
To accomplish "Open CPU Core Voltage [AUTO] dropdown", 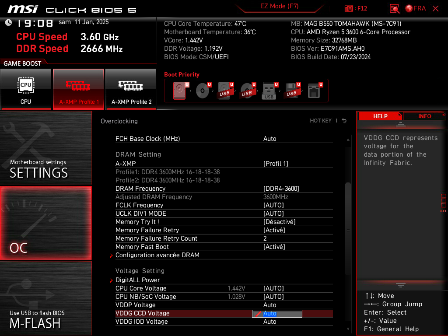I will click(x=273, y=288).
